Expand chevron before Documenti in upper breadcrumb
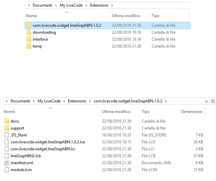This screenshot has width=216, height=181. click(x=29, y=6)
